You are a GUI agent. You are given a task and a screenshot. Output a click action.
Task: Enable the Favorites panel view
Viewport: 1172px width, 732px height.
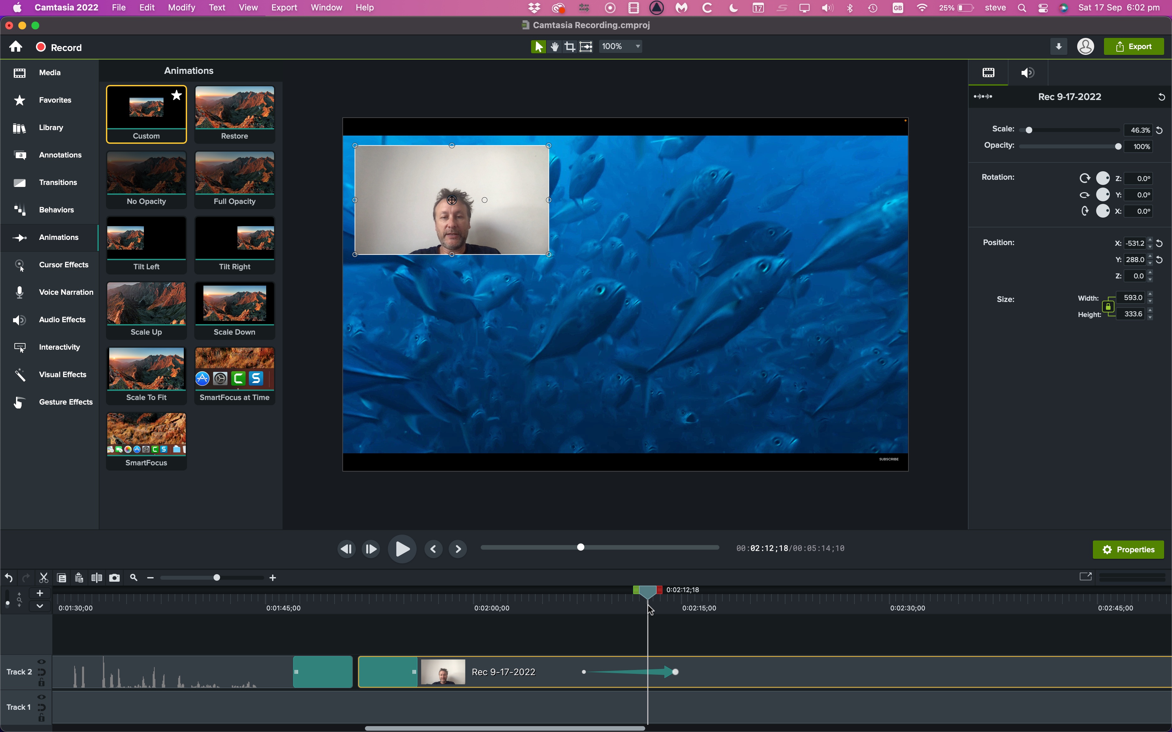coord(55,100)
